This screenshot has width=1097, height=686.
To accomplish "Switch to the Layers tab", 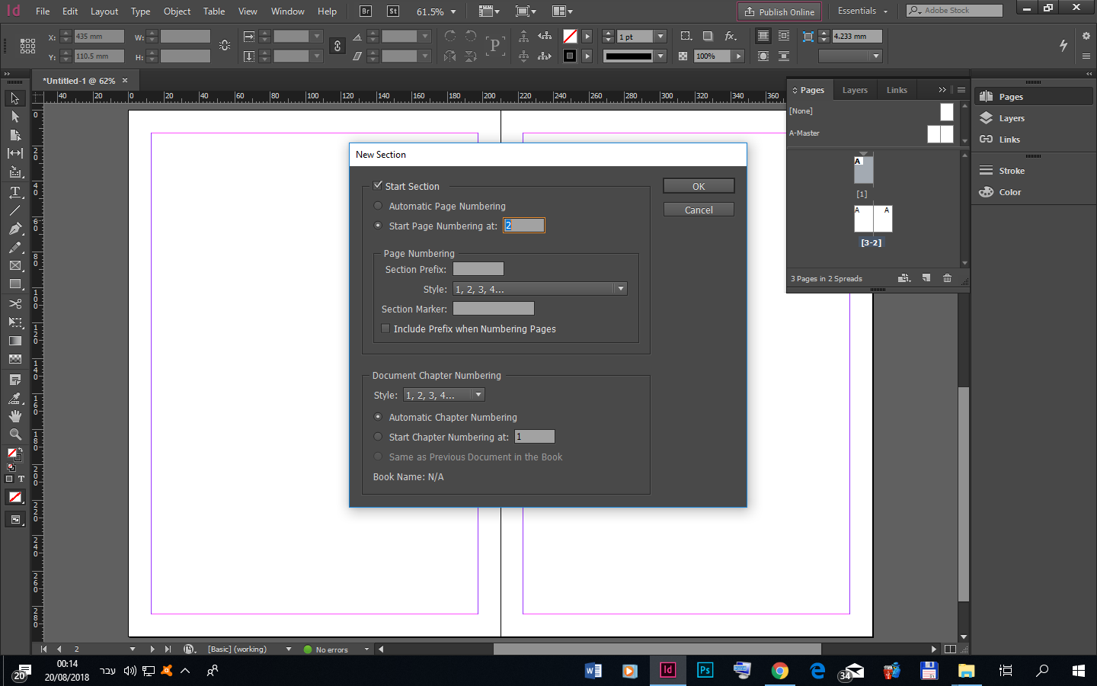I will [855, 90].
